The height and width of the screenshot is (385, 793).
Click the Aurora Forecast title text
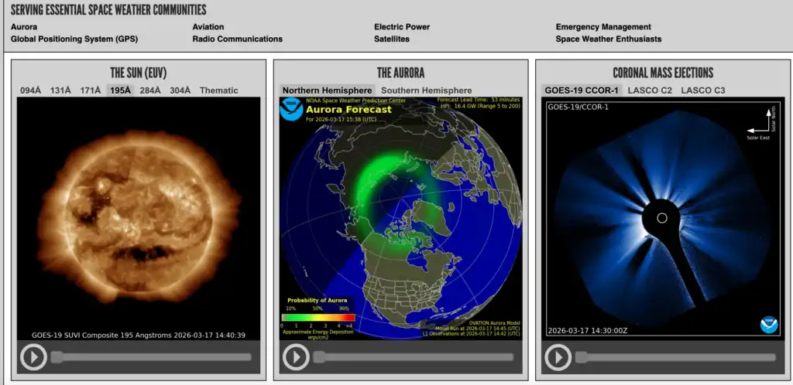click(x=349, y=110)
